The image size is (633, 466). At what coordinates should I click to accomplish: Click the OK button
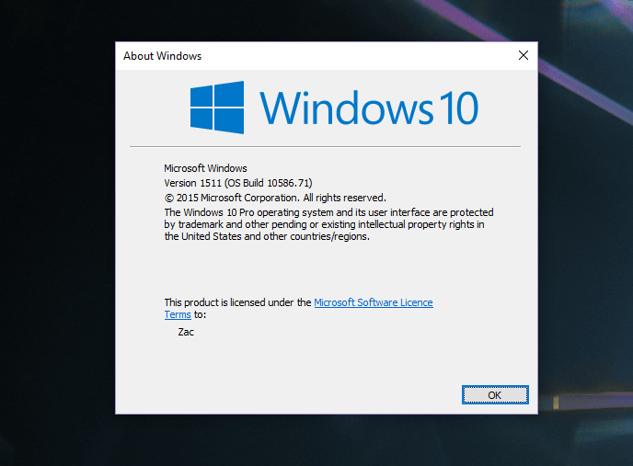(495, 394)
